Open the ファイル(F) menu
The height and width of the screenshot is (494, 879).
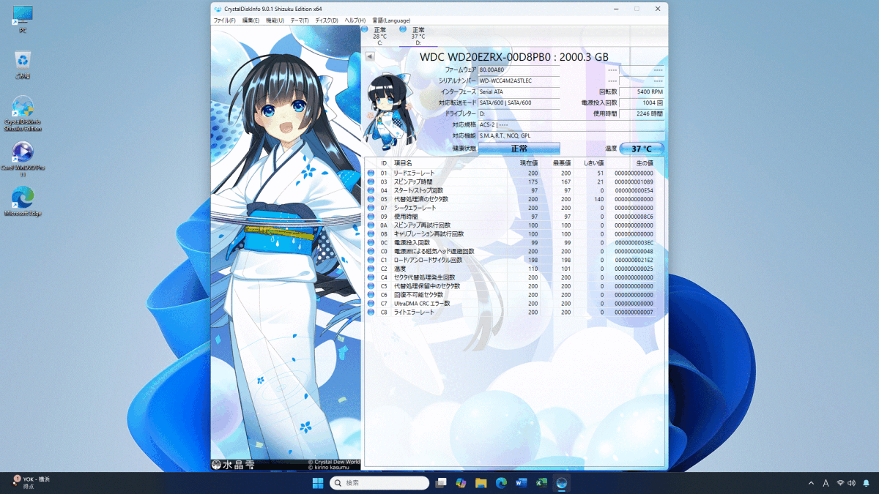point(224,20)
